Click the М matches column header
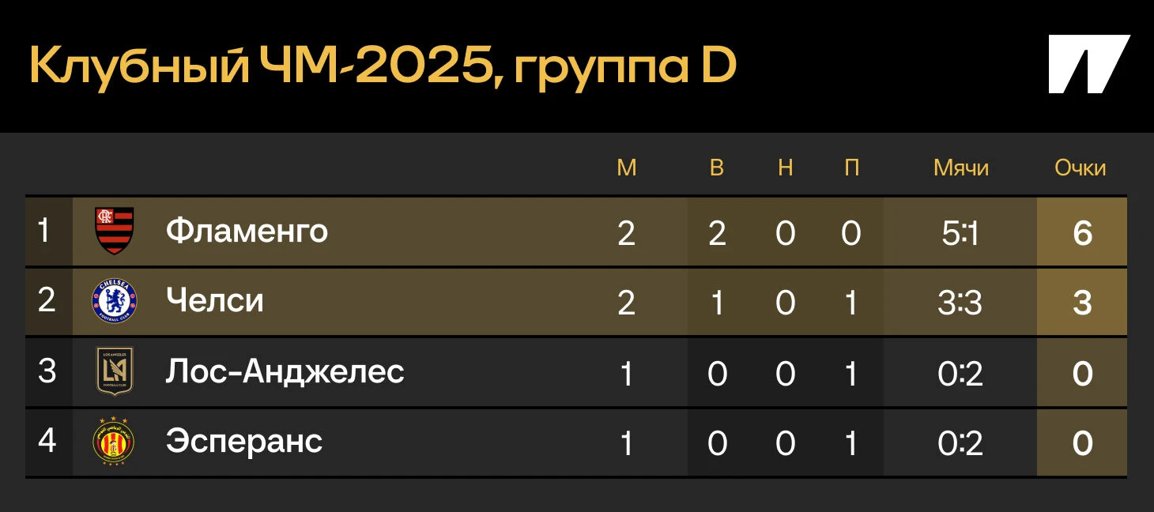 point(627,168)
